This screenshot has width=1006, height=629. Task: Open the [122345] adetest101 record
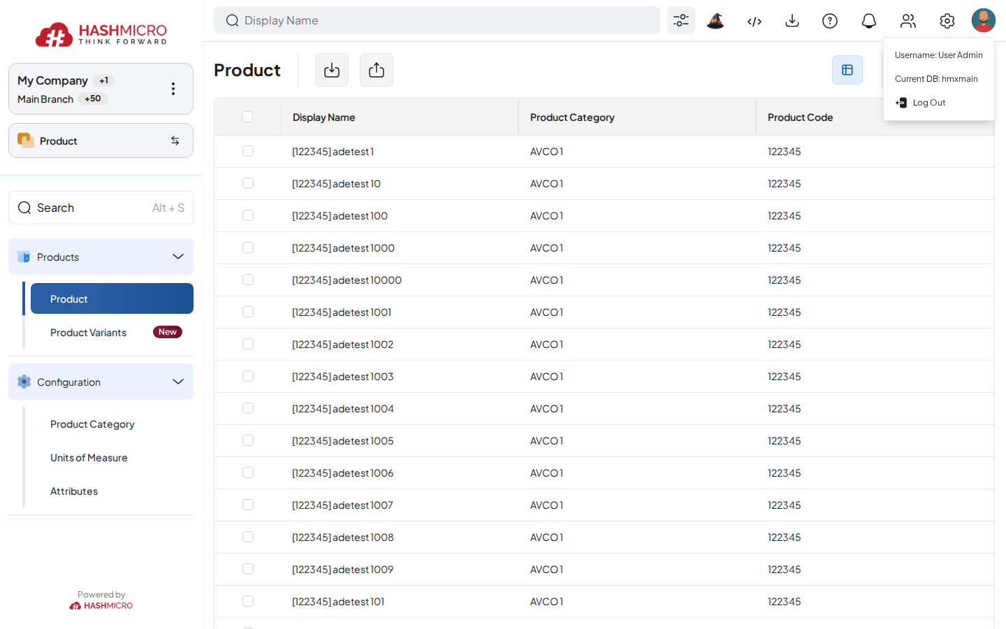pos(338,602)
